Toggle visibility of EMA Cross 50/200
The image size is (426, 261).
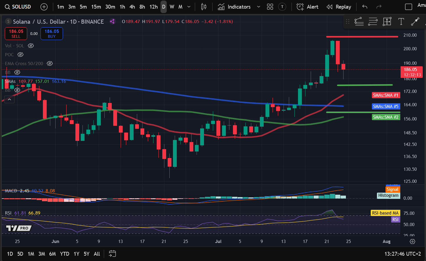(x=50, y=63)
